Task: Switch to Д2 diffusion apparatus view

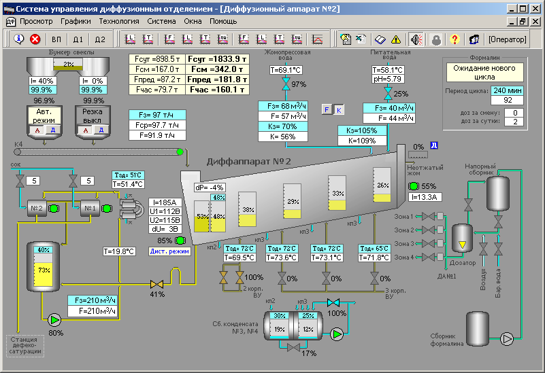Action: click(100, 39)
